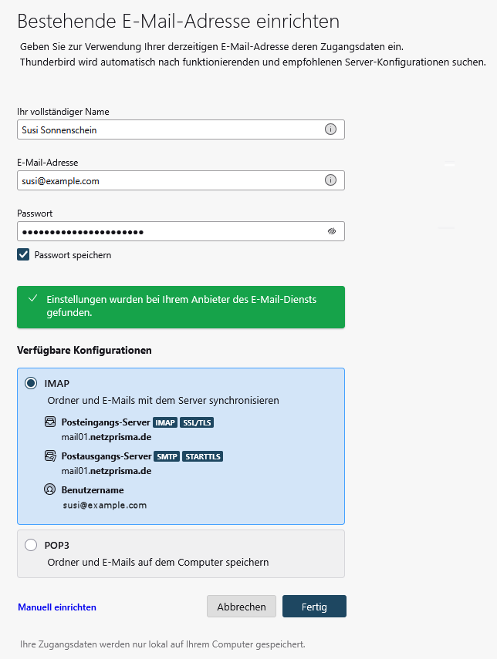Click the SMTP protocol badge
Viewport: 497px width, 659px height.
(x=167, y=456)
